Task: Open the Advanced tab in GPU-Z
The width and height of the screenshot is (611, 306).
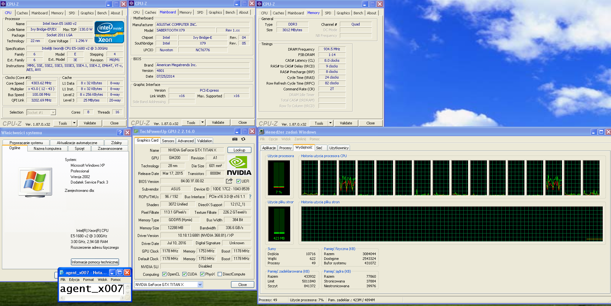Action: point(186,141)
